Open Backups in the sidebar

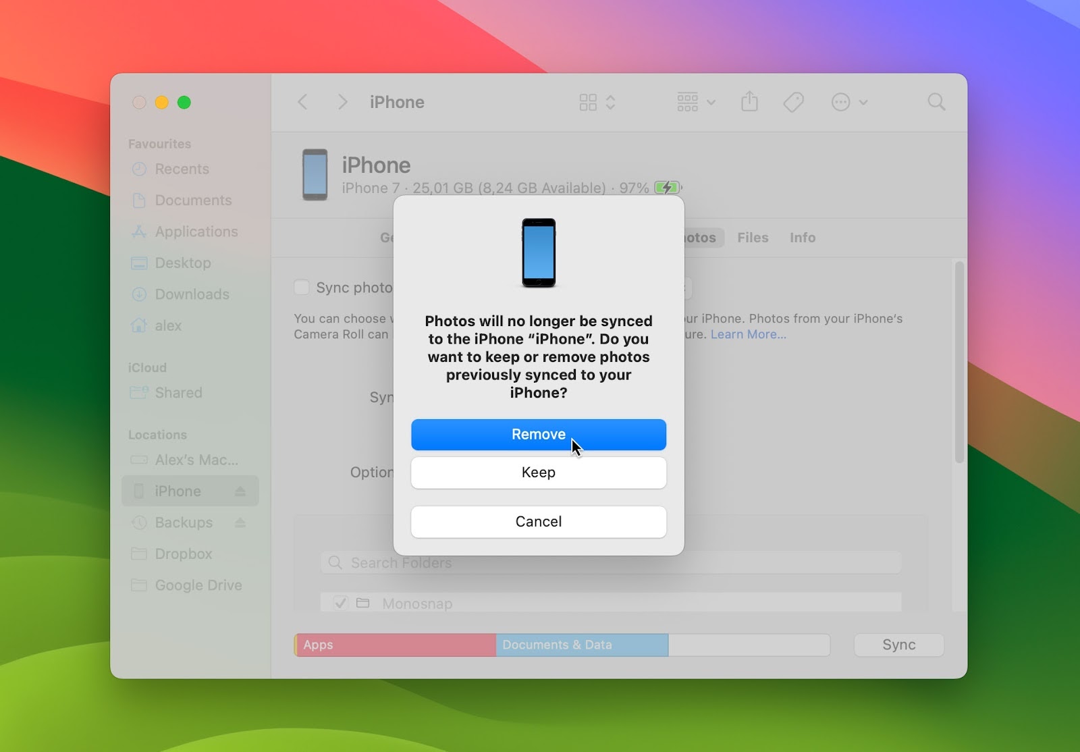(x=183, y=522)
